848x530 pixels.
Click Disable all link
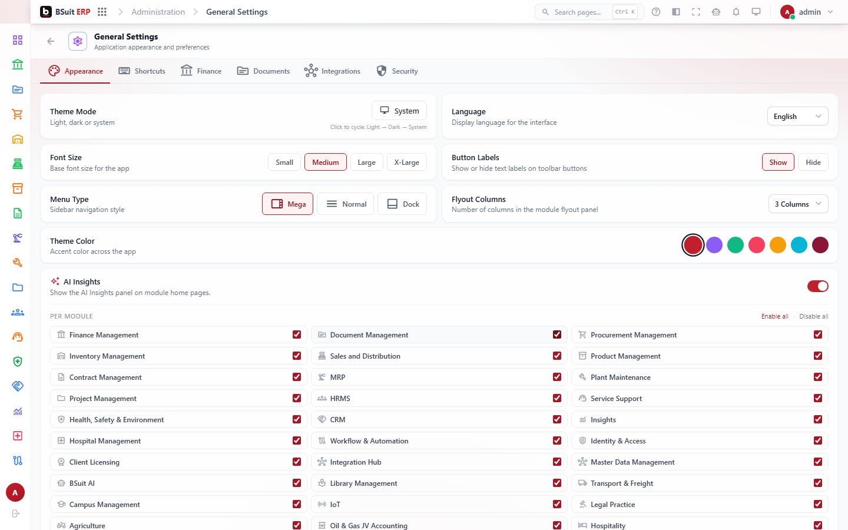click(814, 316)
